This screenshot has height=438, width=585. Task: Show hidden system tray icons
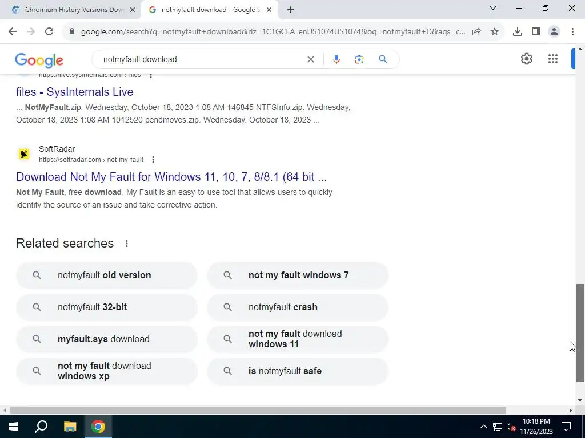click(483, 427)
